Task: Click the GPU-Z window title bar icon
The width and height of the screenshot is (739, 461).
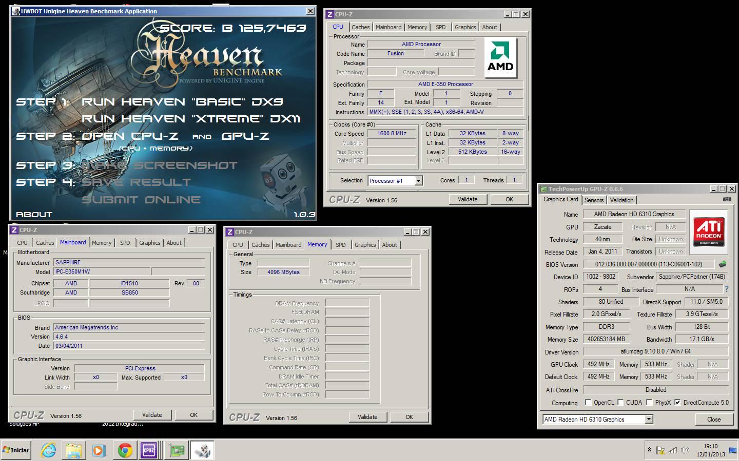Action: [543, 189]
